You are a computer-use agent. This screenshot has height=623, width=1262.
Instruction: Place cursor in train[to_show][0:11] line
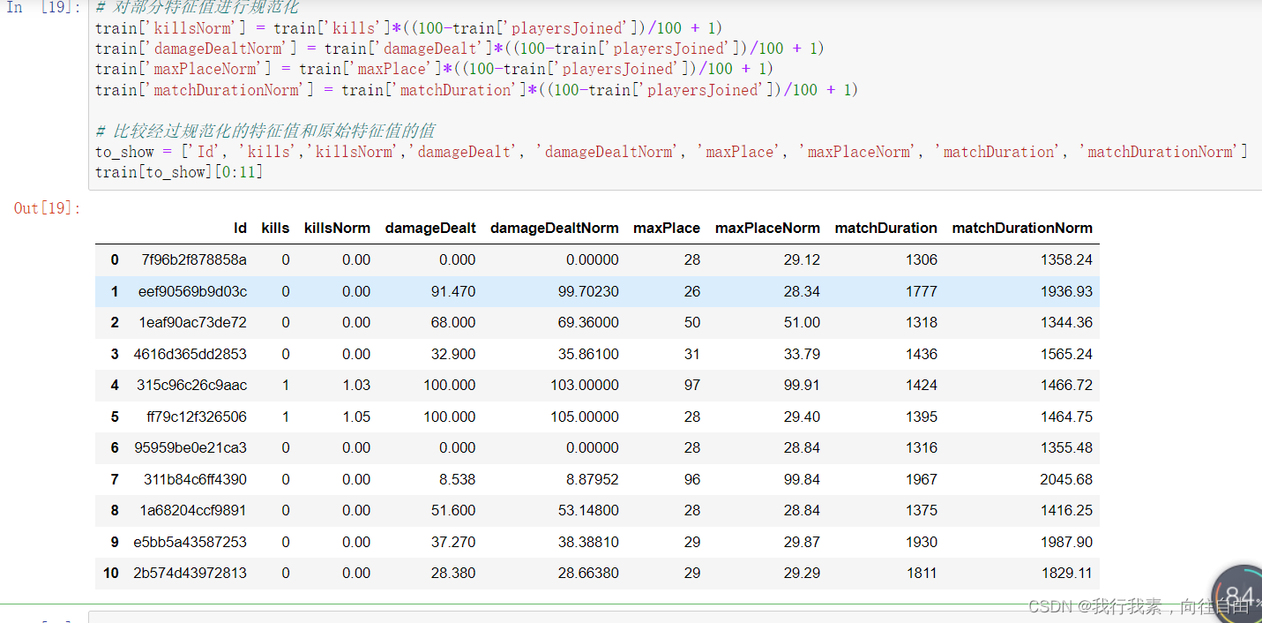coord(179,172)
